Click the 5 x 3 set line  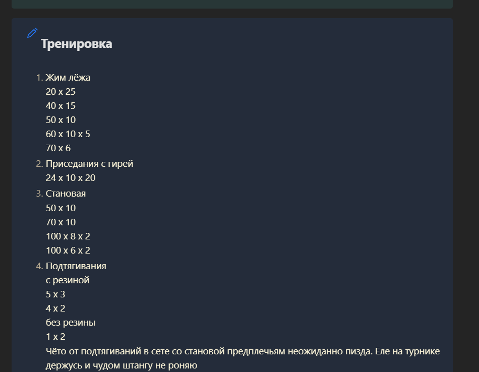(x=55, y=294)
